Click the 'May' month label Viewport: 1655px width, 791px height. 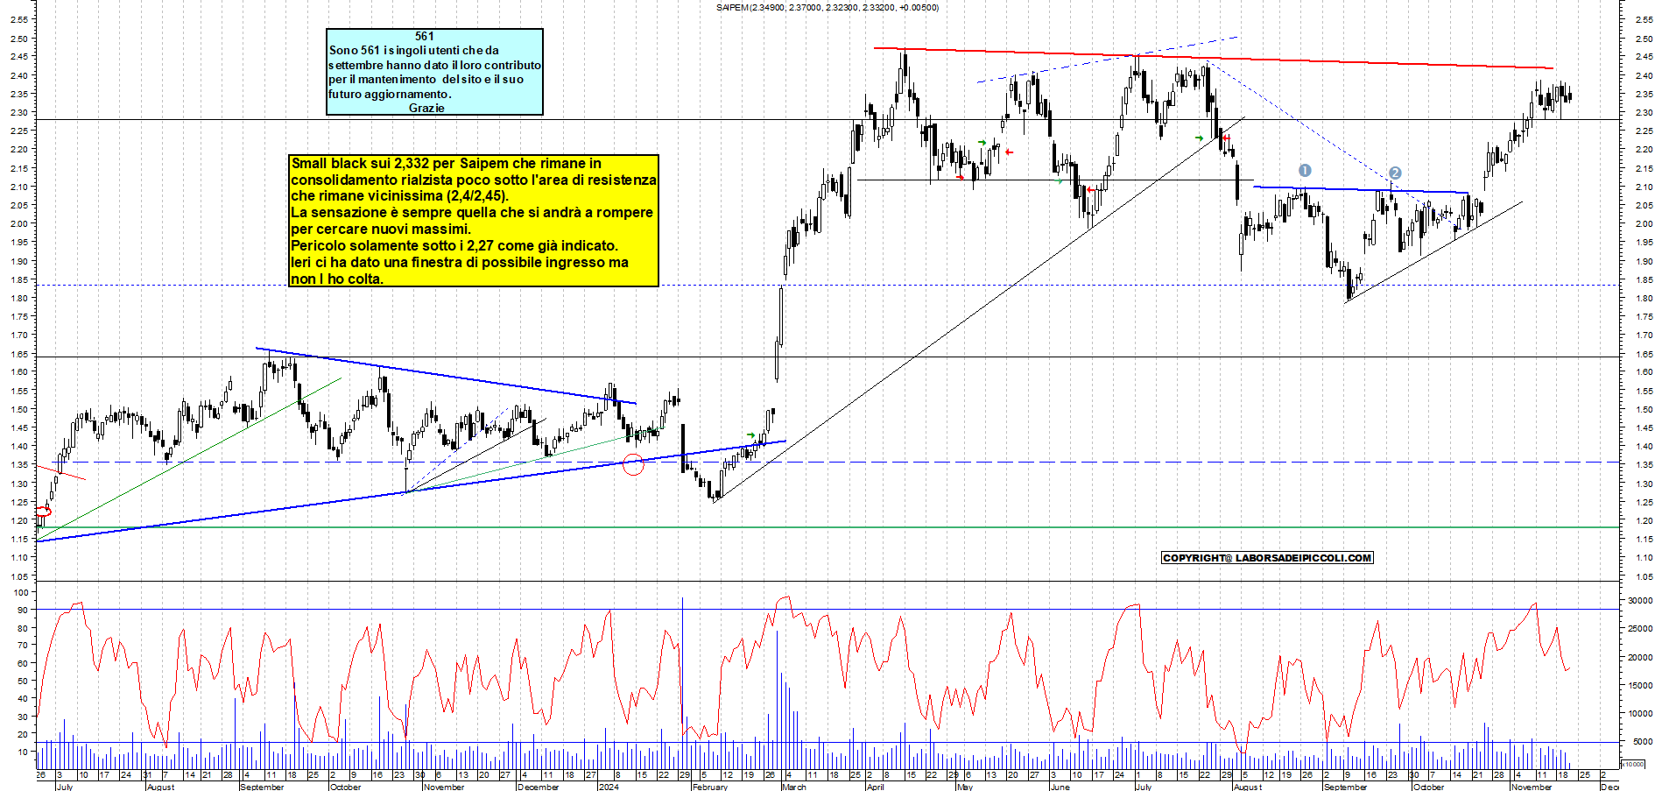click(x=965, y=787)
